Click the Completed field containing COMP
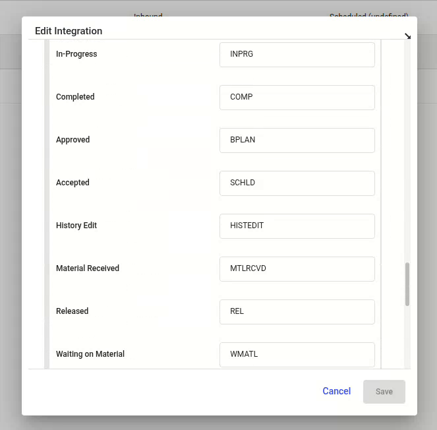This screenshot has width=437, height=430. [297, 98]
